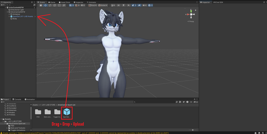Adjust the Project thumbnail size slider
The height and width of the screenshot is (134, 267).
(193, 130)
